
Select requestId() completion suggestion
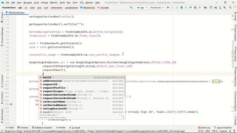pos(82,84)
